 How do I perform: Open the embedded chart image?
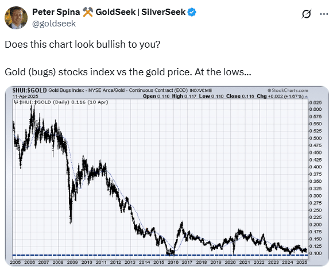(167, 176)
